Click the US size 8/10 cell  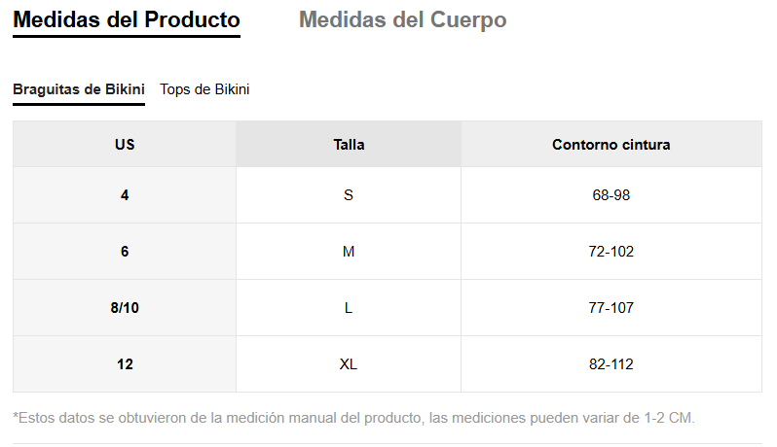(x=125, y=308)
